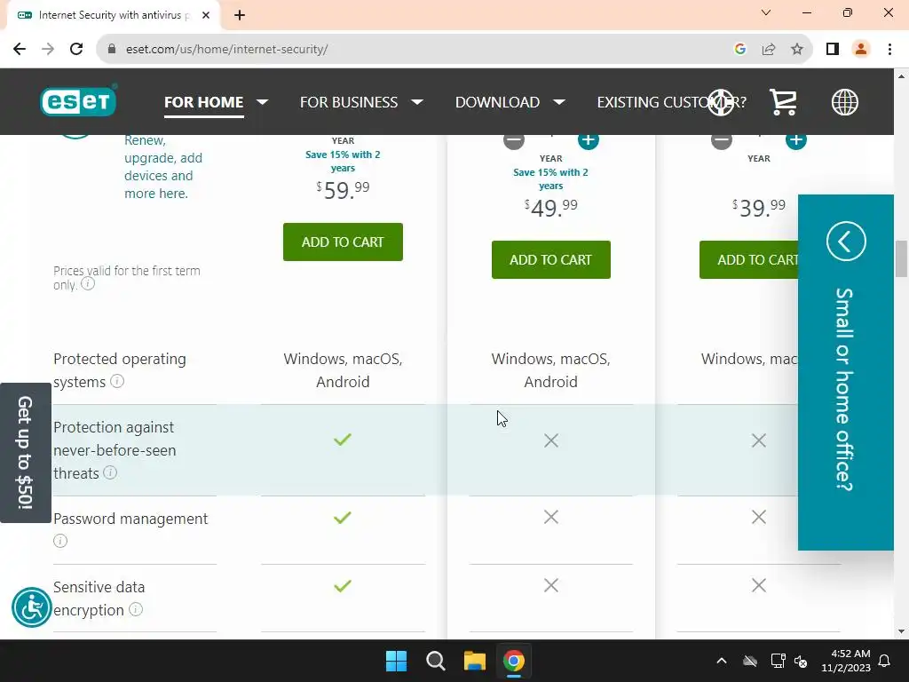Image resolution: width=909 pixels, height=682 pixels.
Task: Decrease devices with minus above $49.99
Action: tap(514, 139)
